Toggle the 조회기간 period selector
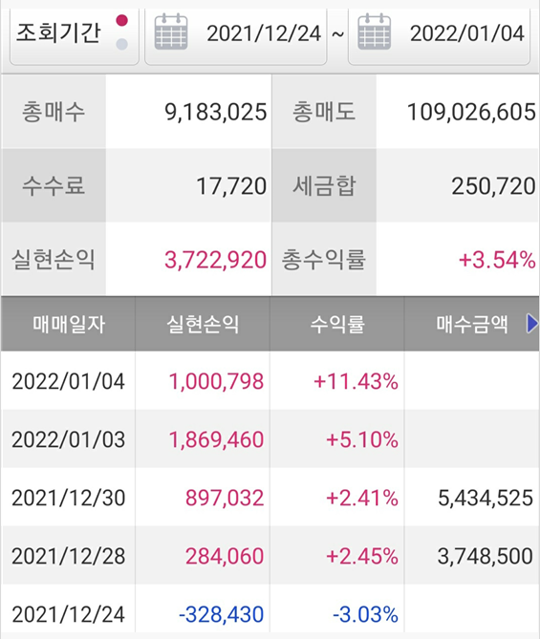The height and width of the screenshot is (639, 540). coord(75,35)
